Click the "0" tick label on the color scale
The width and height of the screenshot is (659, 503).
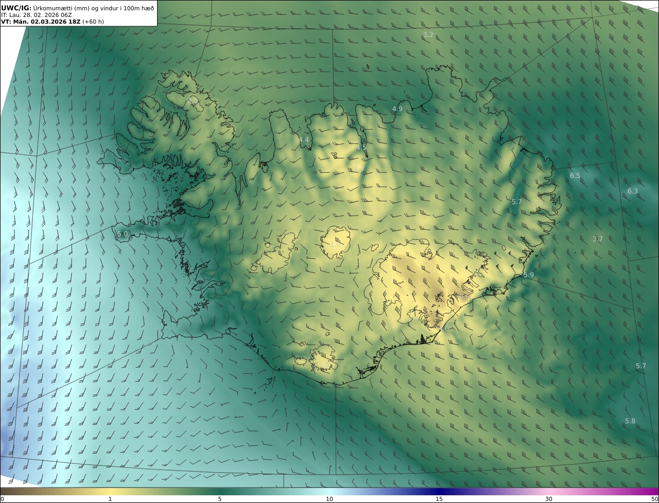pyautogui.click(x=2, y=499)
